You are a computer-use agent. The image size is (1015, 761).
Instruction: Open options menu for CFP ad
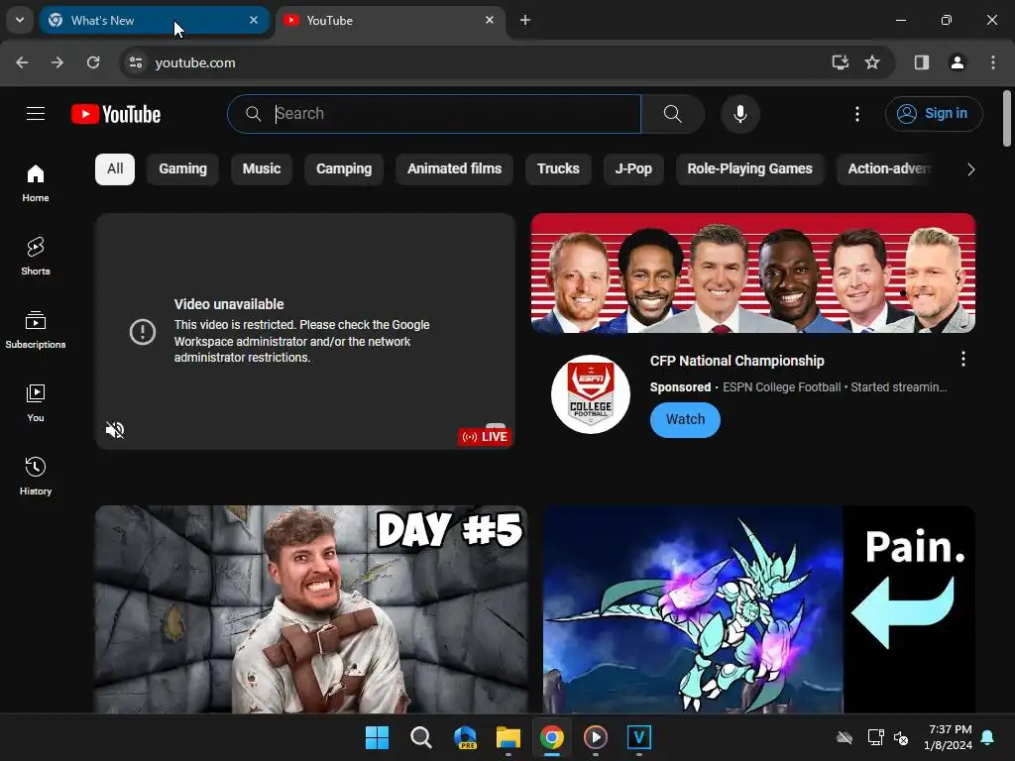pos(963,359)
